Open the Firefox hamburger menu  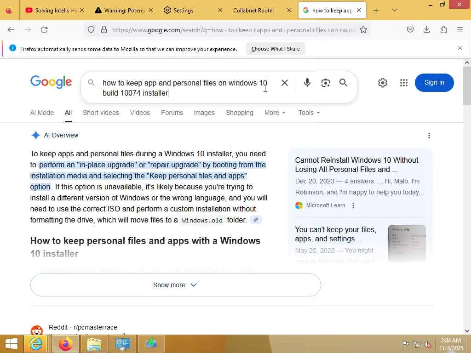coord(460,29)
